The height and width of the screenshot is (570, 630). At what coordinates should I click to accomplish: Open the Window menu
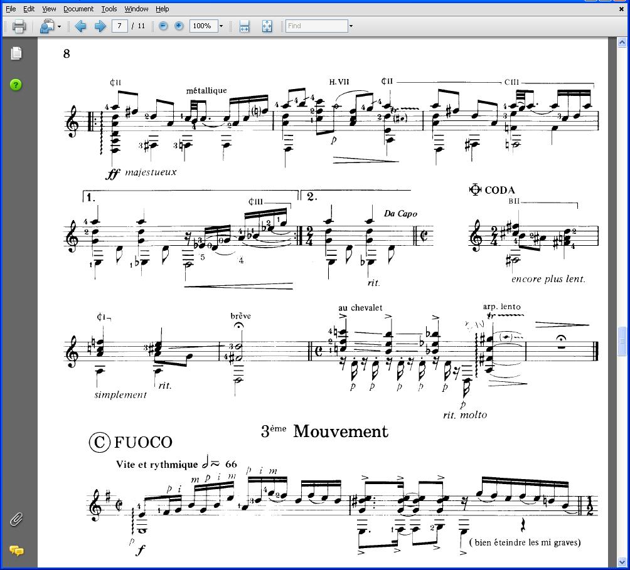click(136, 9)
